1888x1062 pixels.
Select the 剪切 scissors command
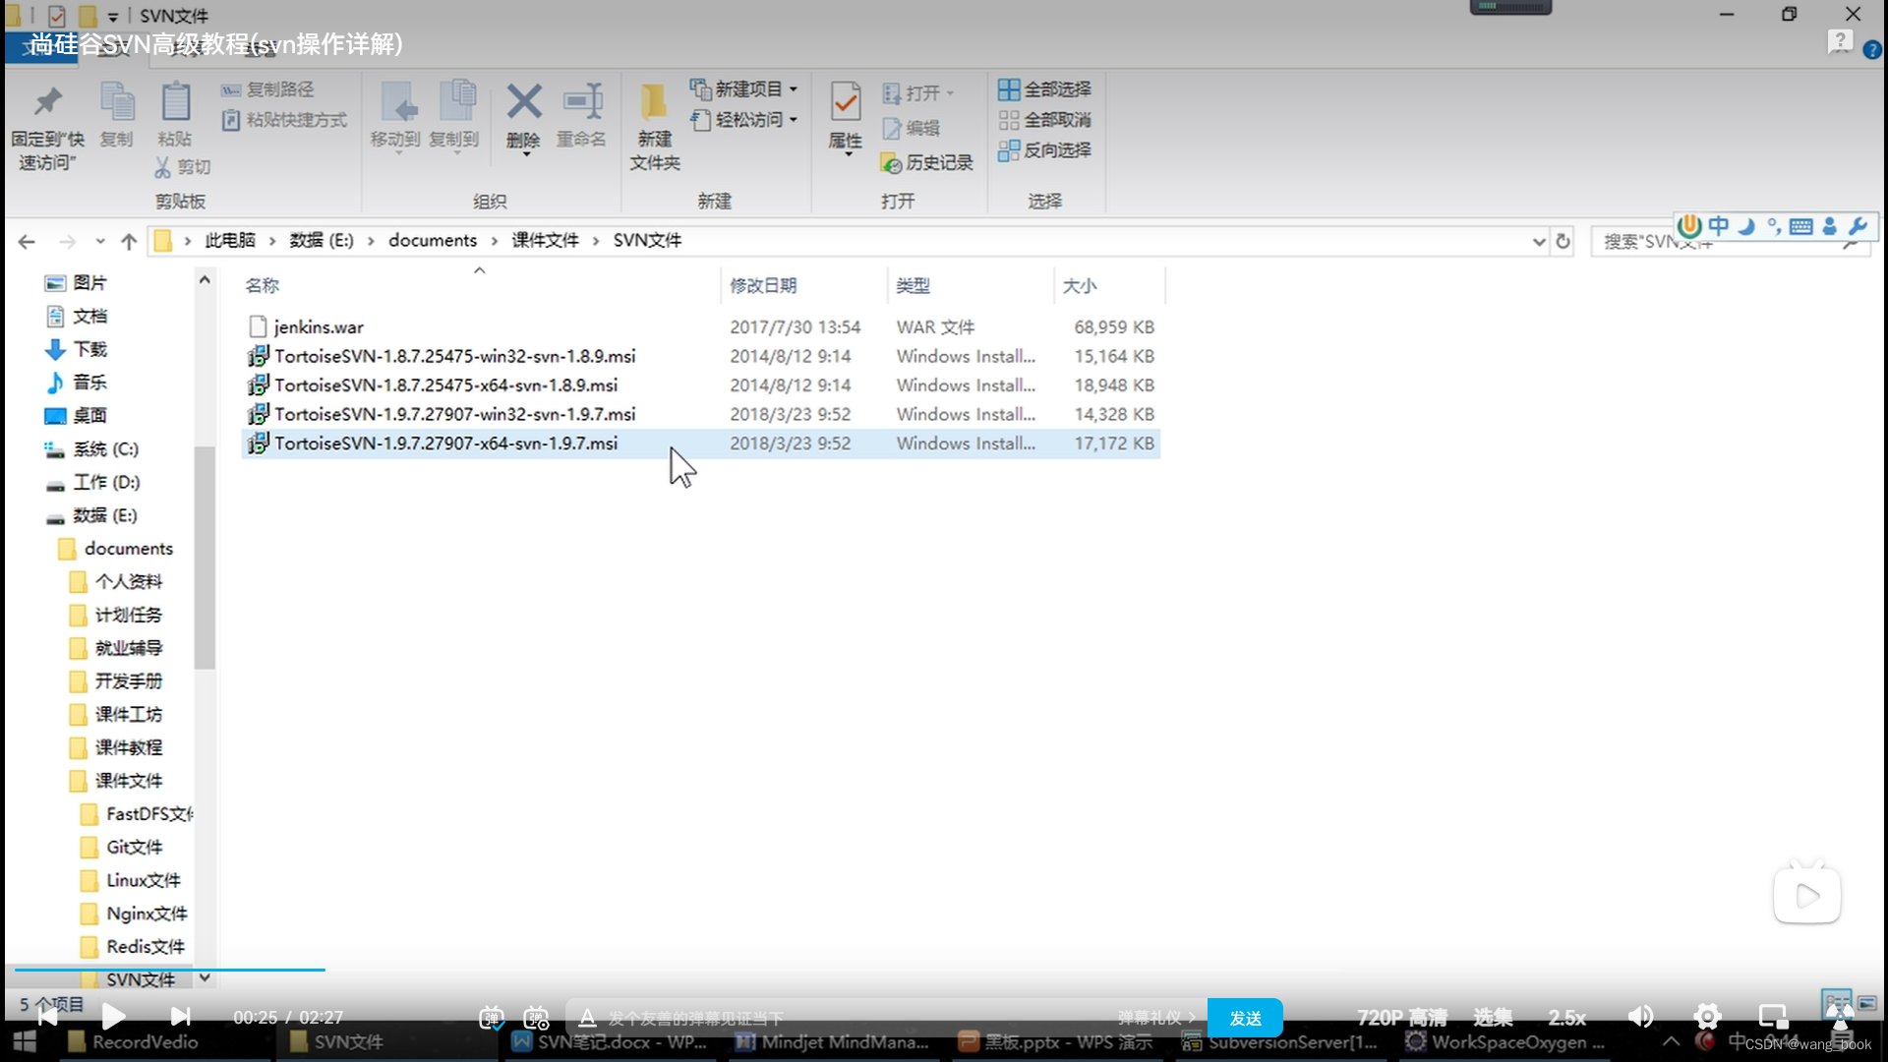pyautogui.click(x=183, y=167)
